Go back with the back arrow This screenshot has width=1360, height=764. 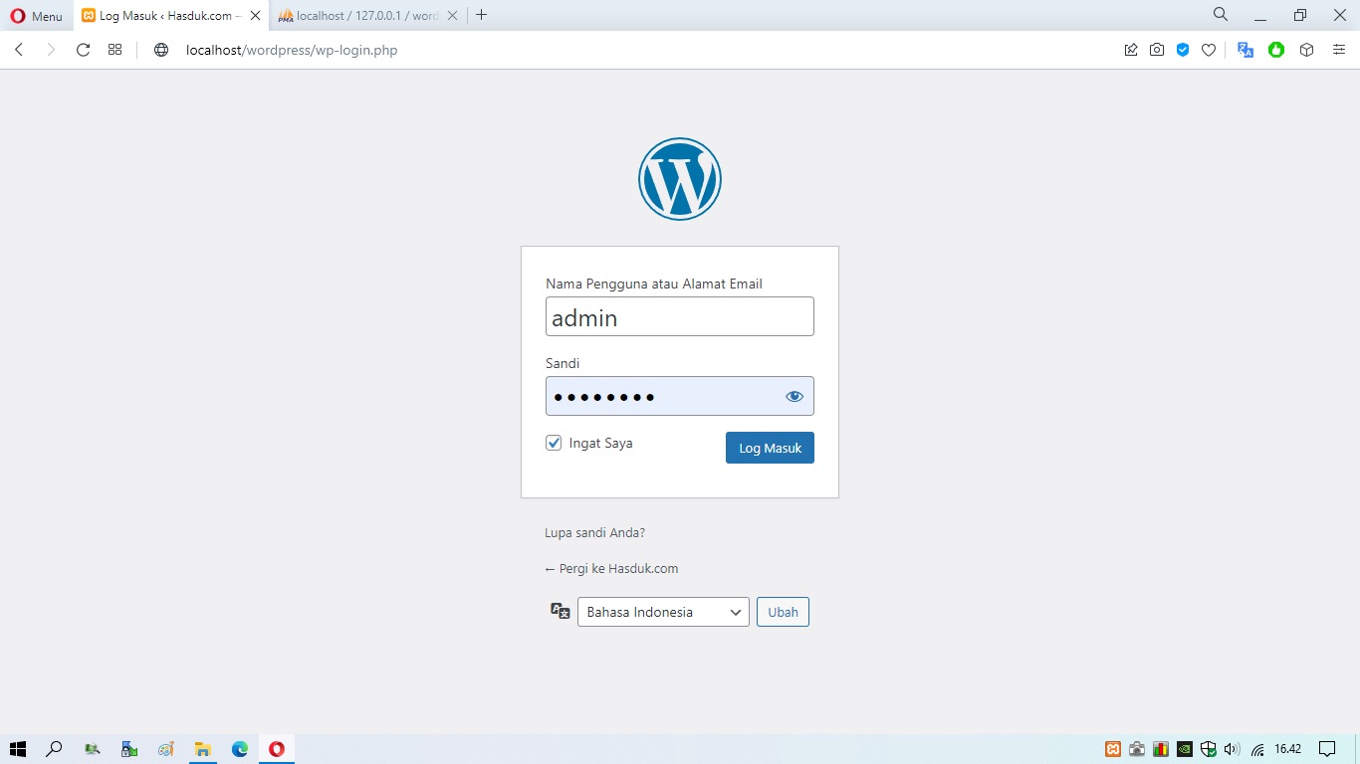coord(19,50)
